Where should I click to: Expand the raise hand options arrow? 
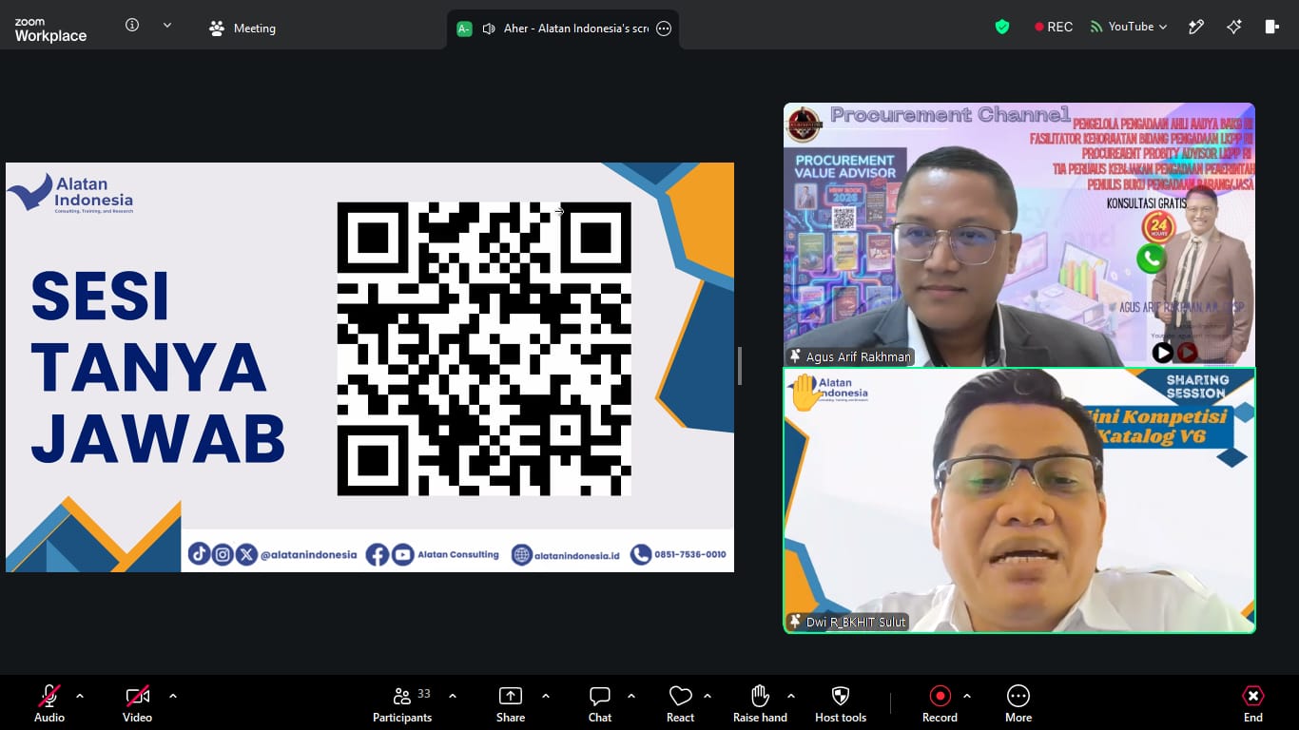coord(791,696)
